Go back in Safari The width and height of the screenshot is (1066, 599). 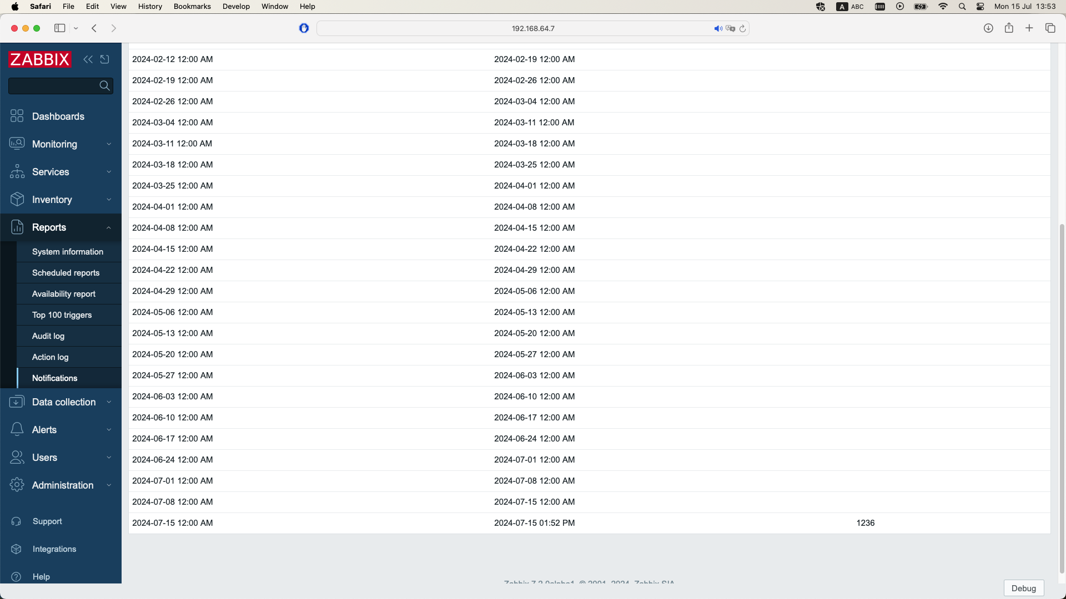coord(94,28)
